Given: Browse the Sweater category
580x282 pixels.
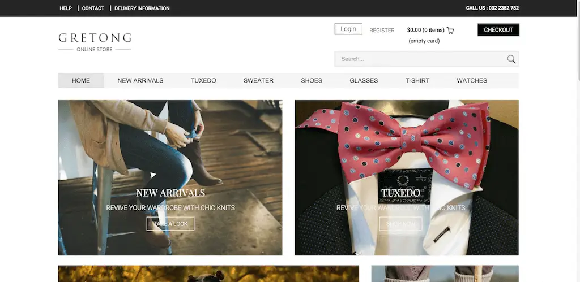Looking at the screenshot, I should point(258,81).
